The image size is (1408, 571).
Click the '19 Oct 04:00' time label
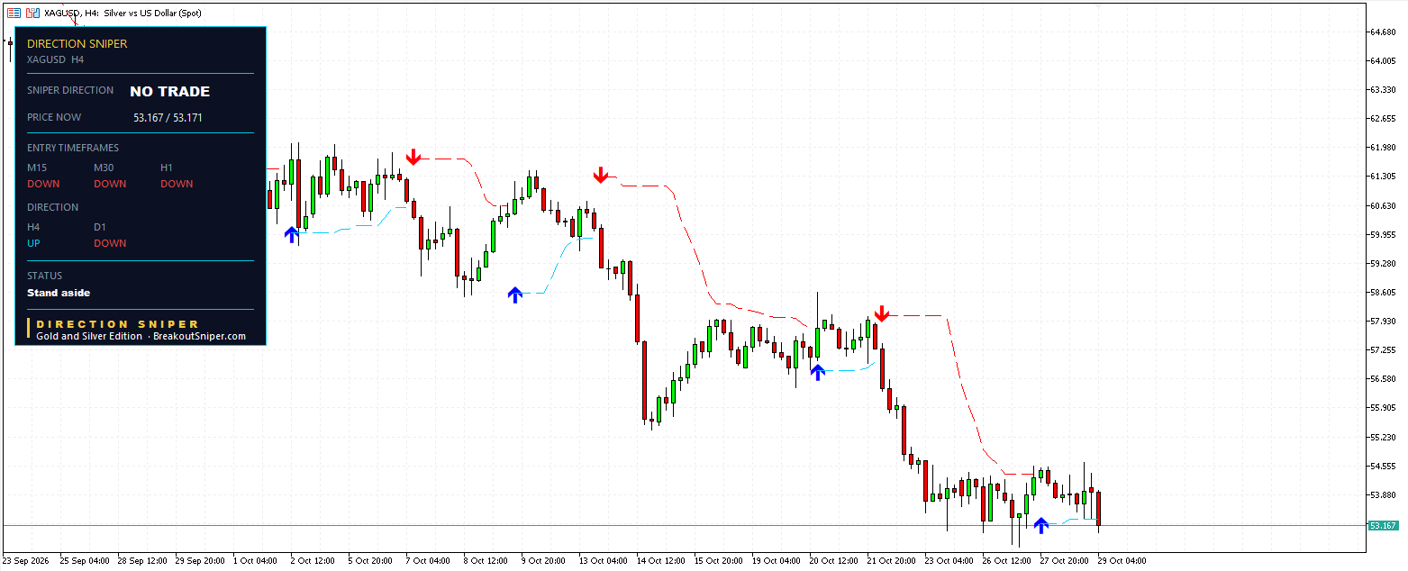777,560
